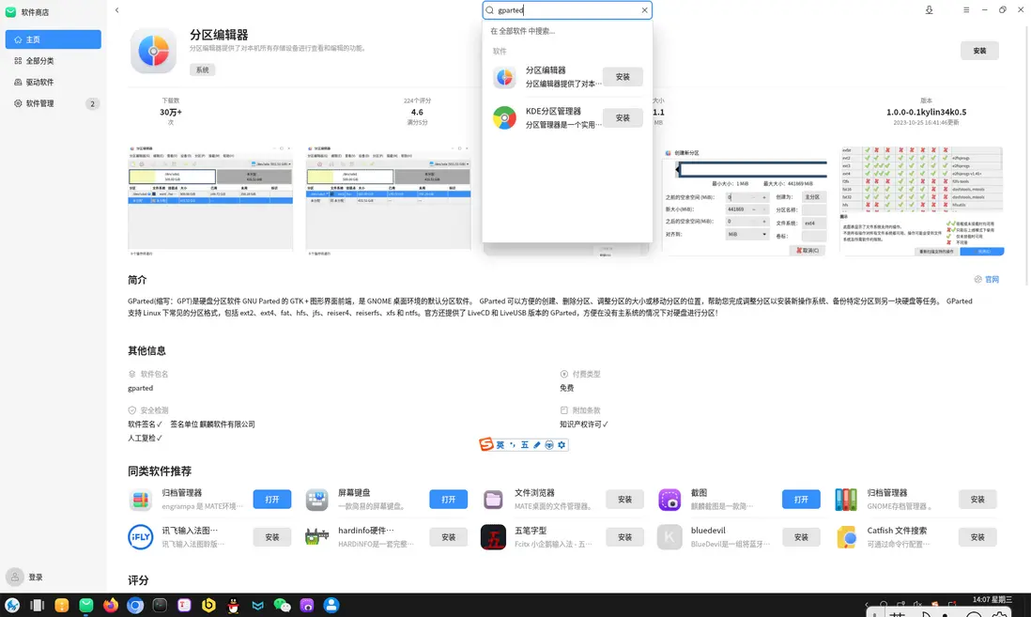
Task: Open 屏幕键盘 with its 打开 button
Action: 449,500
